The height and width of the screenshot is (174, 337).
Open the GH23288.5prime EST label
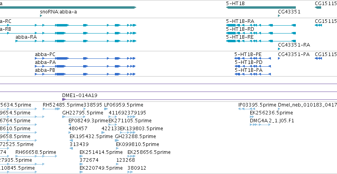[x=135, y=137]
